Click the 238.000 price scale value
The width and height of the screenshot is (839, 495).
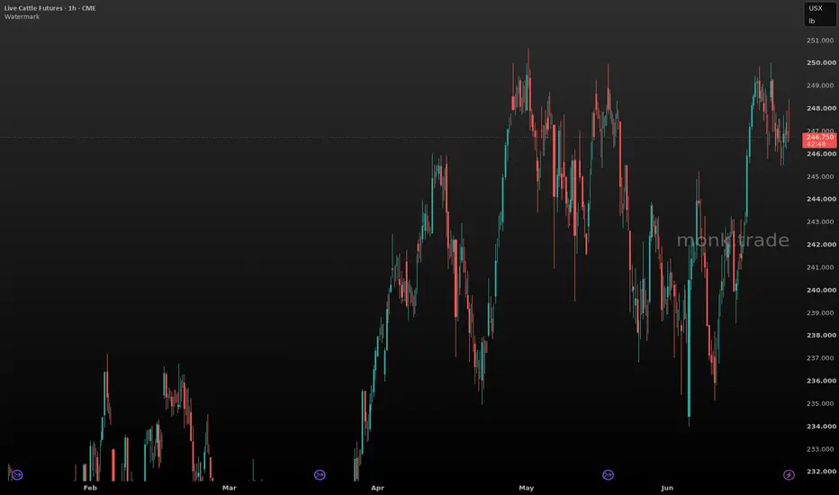[x=821, y=336]
